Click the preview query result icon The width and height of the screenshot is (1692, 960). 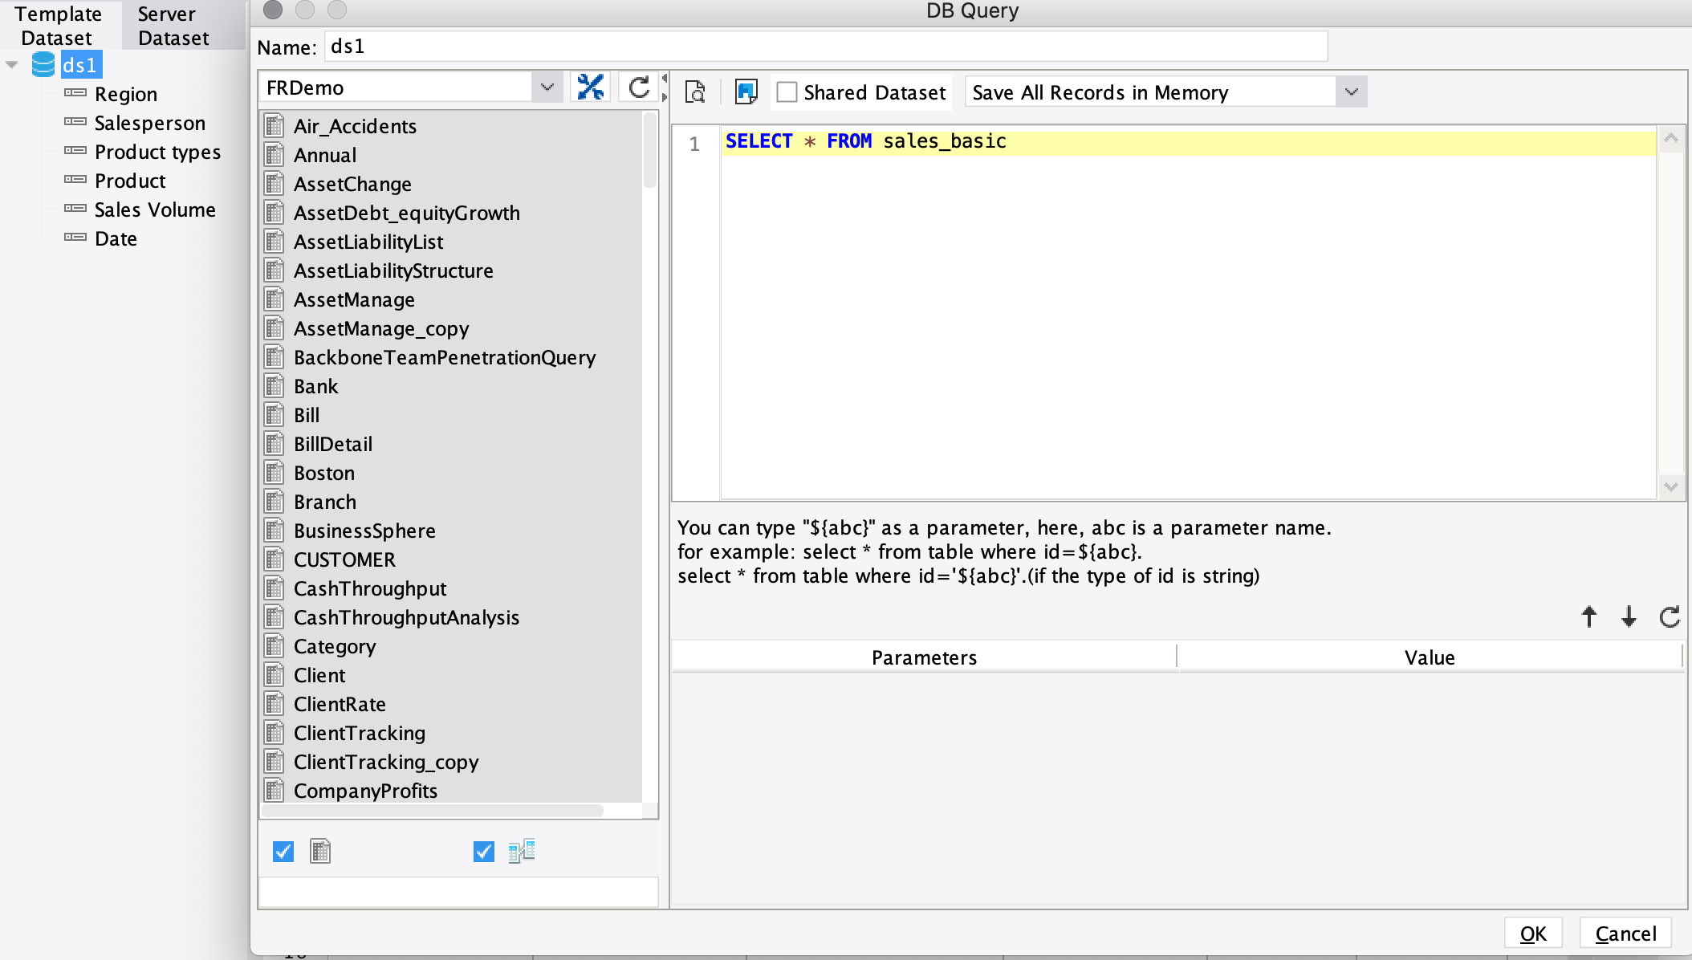coord(695,92)
